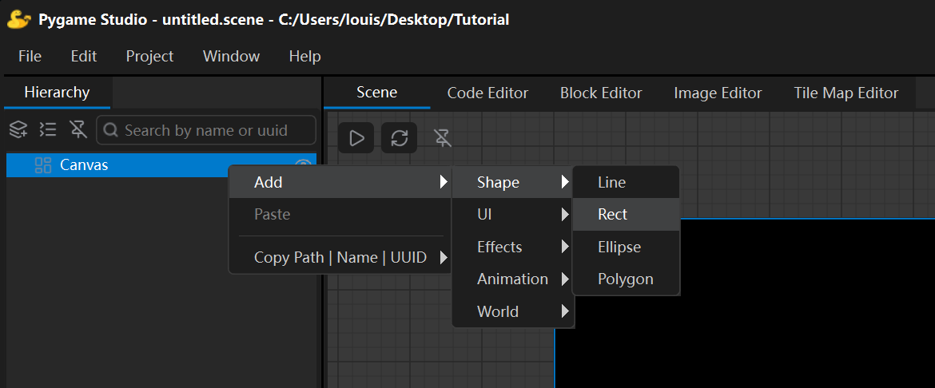The width and height of the screenshot is (935, 388).
Task: Click the magnifier icon in the search box
Action: point(111,130)
